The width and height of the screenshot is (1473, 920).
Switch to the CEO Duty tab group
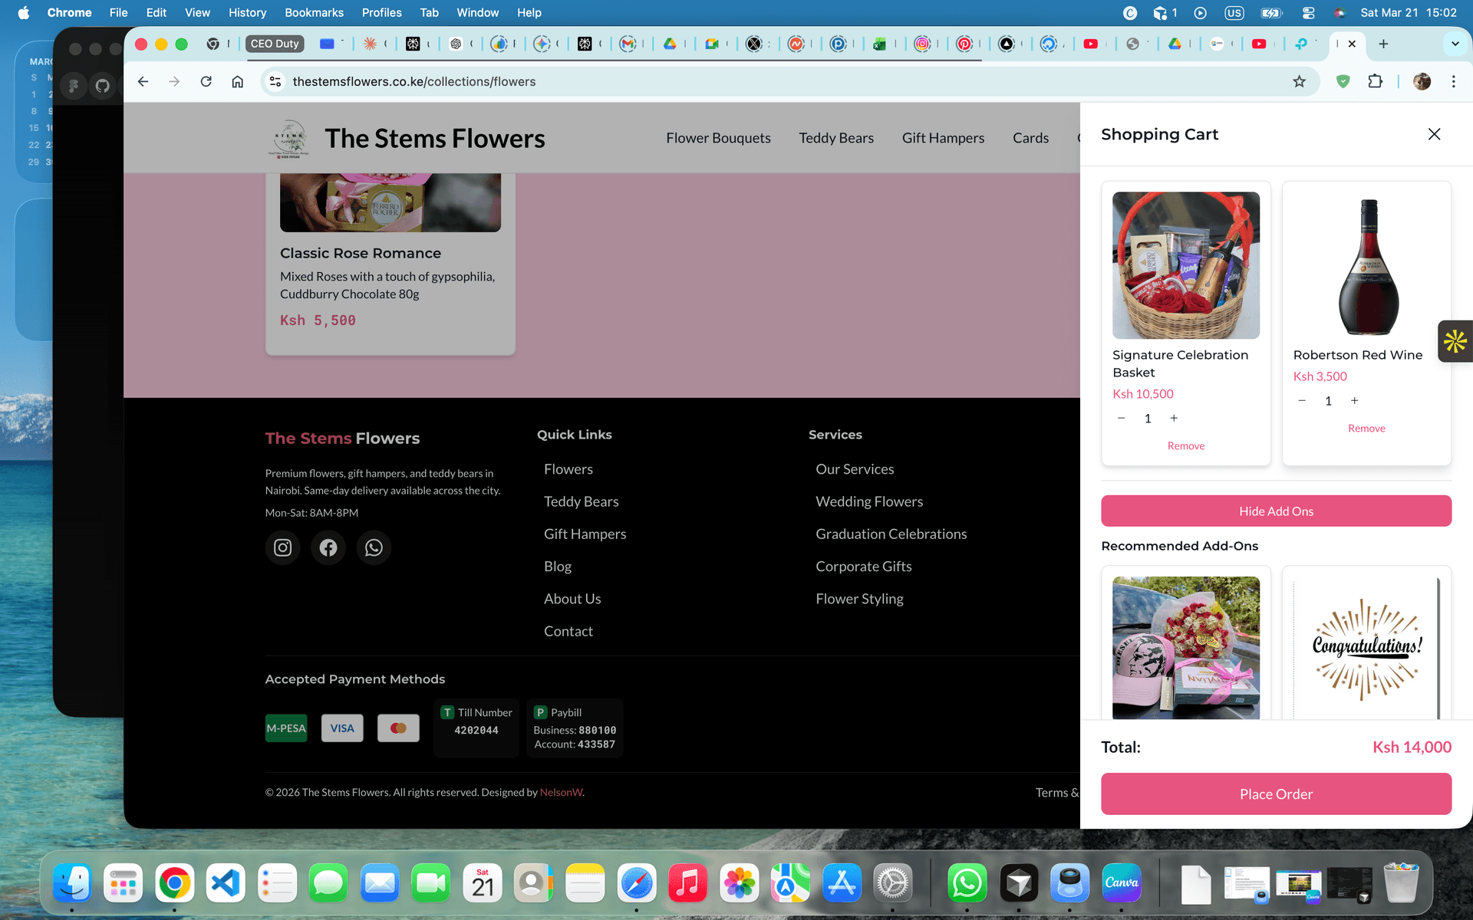[x=275, y=44]
